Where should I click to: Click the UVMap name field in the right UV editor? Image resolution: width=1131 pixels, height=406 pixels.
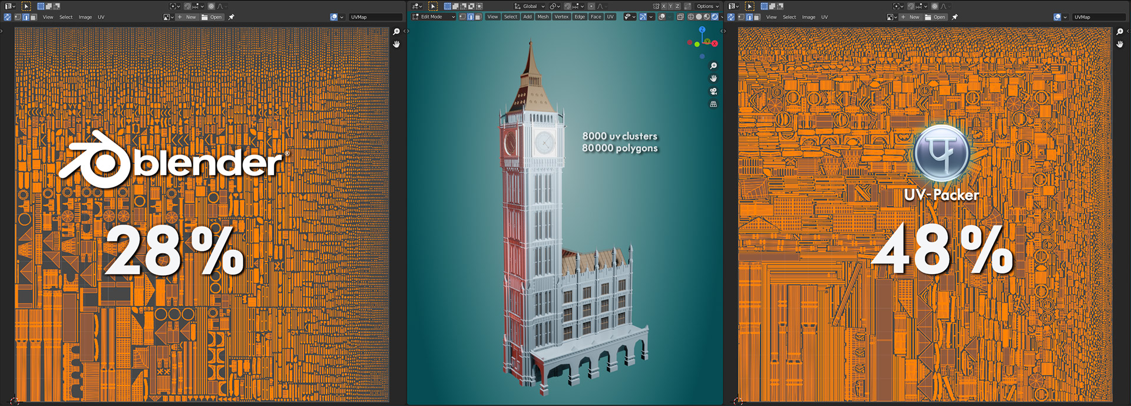1099,17
